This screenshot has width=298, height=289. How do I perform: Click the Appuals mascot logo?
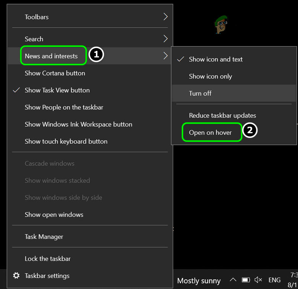(x=220, y=24)
